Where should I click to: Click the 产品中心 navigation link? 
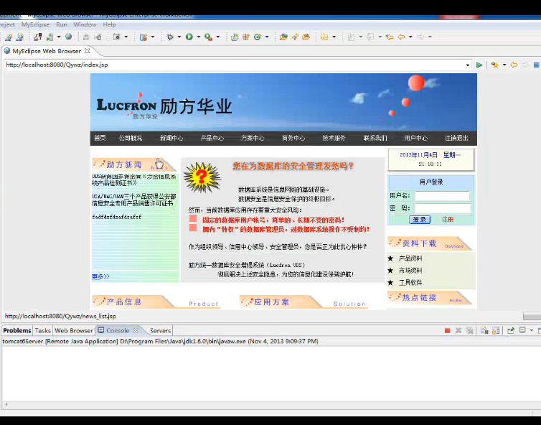pyautogui.click(x=212, y=138)
